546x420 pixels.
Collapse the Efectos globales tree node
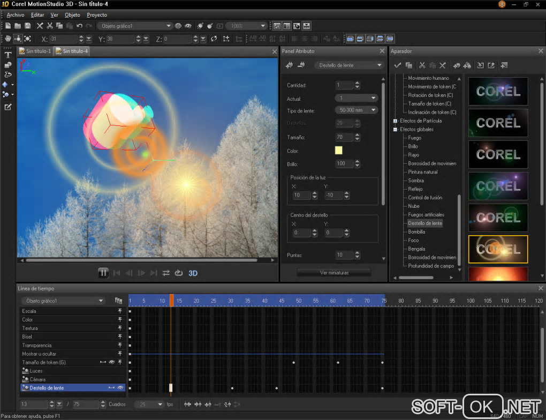click(395, 129)
